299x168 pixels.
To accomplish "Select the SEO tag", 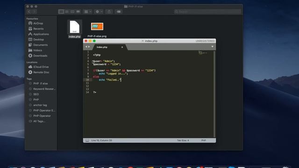I will coord(36,94).
